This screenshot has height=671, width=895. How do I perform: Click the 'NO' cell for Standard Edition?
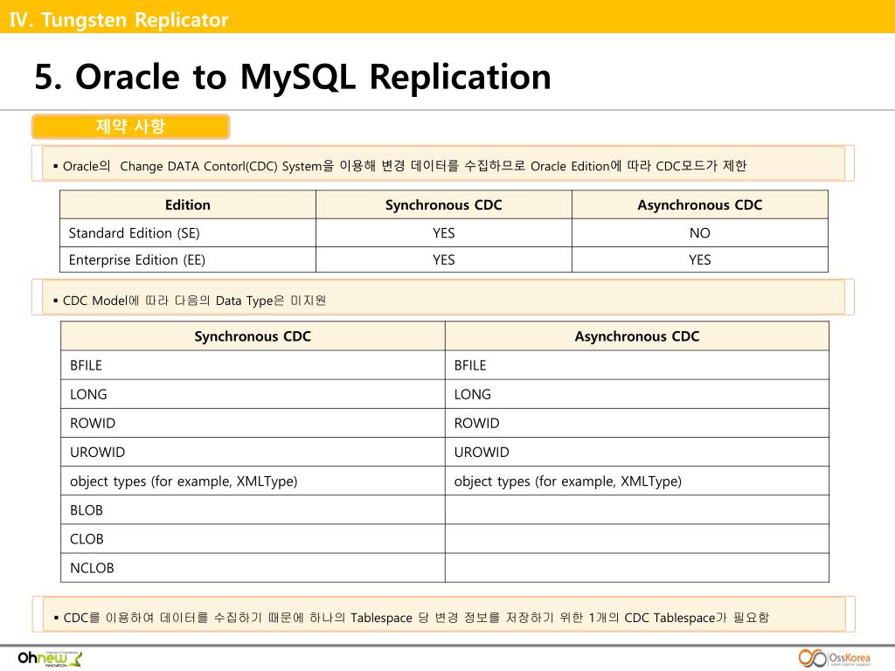coord(700,232)
